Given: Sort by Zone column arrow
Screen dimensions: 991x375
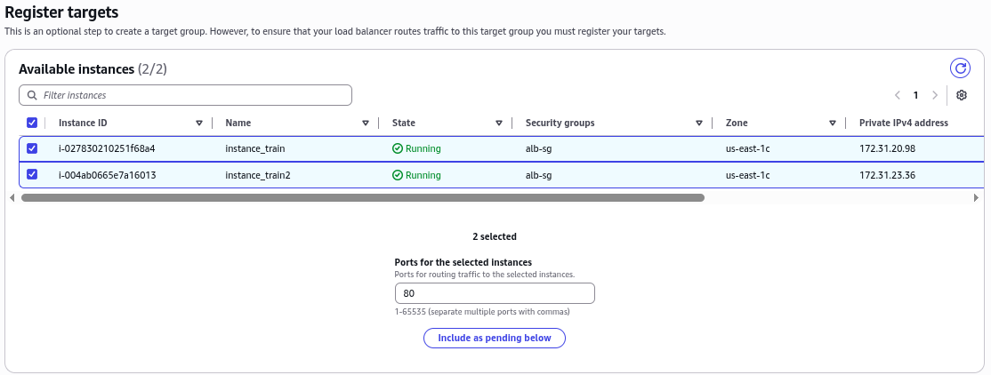Looking at the screenshot, I should 833,124.
